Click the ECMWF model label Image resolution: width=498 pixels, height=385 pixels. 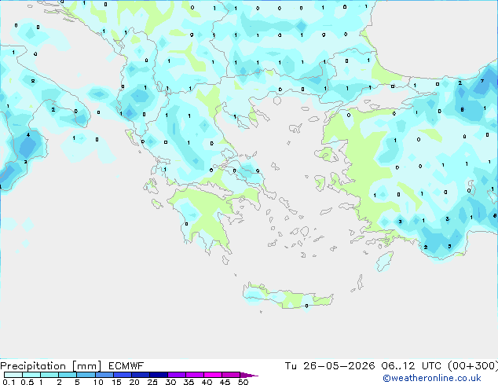pos(126,366)
